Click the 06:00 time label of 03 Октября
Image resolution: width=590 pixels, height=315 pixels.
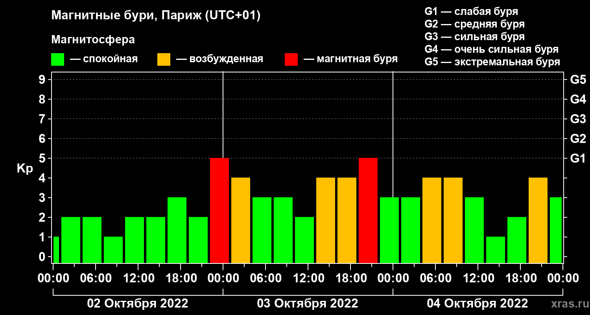point(265,278)
